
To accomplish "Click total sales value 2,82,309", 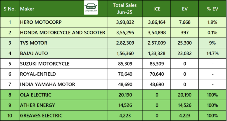I will click(125, 43).
